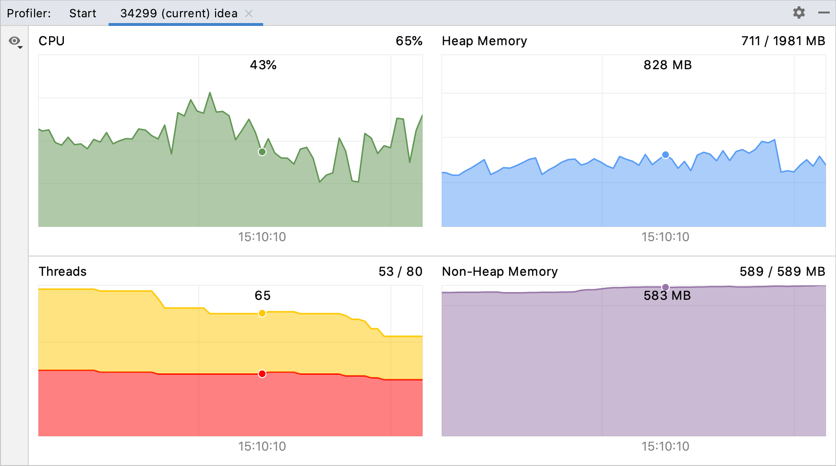Image resolution: width=836 pixels, height=466 pixels.
Task: Click the Threads panel title
Action: pyautogui.click(x=62, y=271)
